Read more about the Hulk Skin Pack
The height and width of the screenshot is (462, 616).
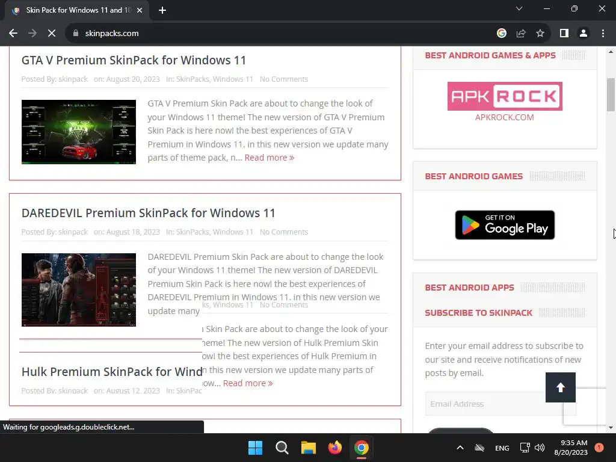248,383
